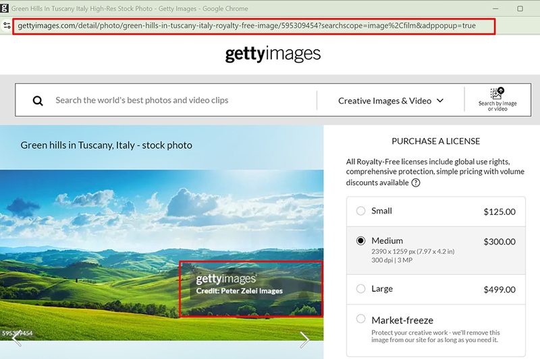Go to previous photo with left arrow
The image size is (540, 359).
(x=17, y=338)
